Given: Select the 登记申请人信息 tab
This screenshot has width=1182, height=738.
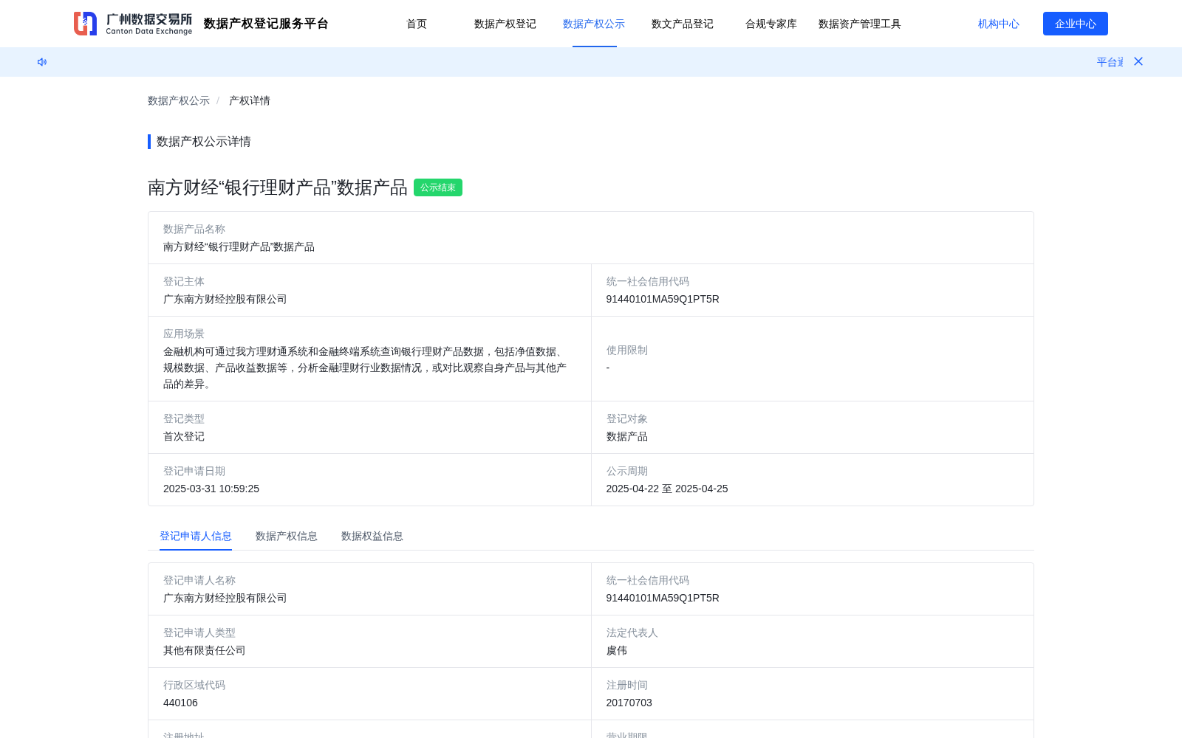Looking at the screenshot, I should coord(196,536).
